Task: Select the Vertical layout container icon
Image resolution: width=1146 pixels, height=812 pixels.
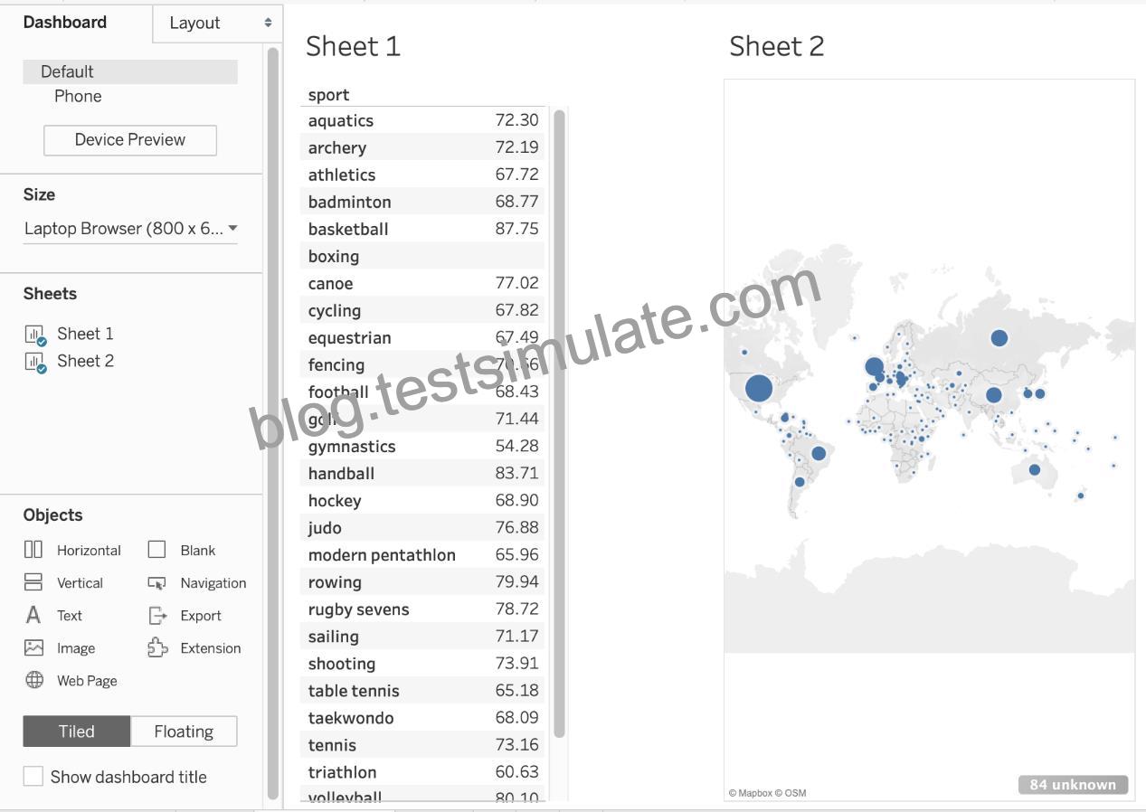Action: pos(33,582)
